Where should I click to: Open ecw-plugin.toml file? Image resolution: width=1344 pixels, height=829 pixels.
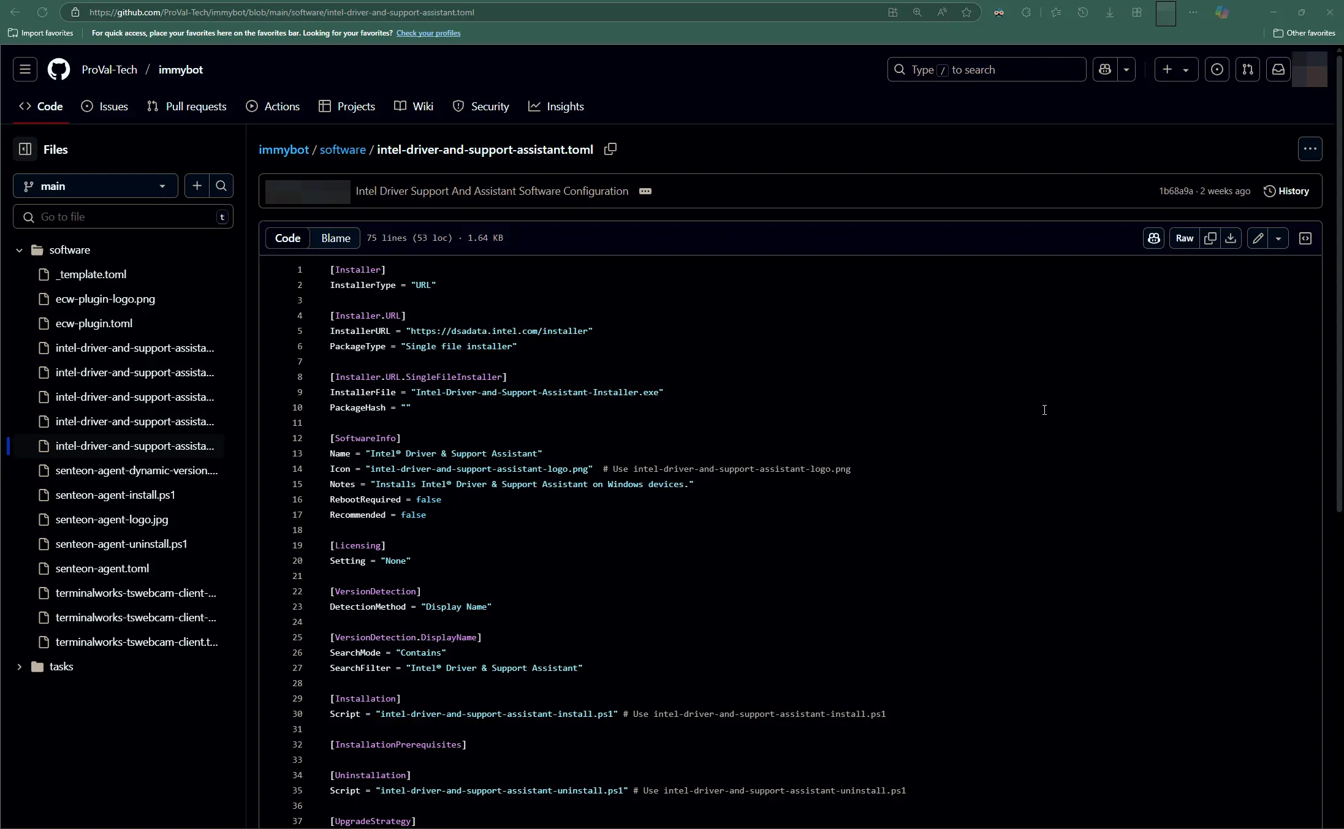[x=94, y=324]
